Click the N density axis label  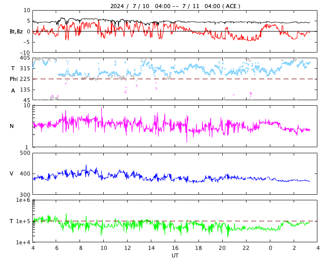[x=12, y=126]
